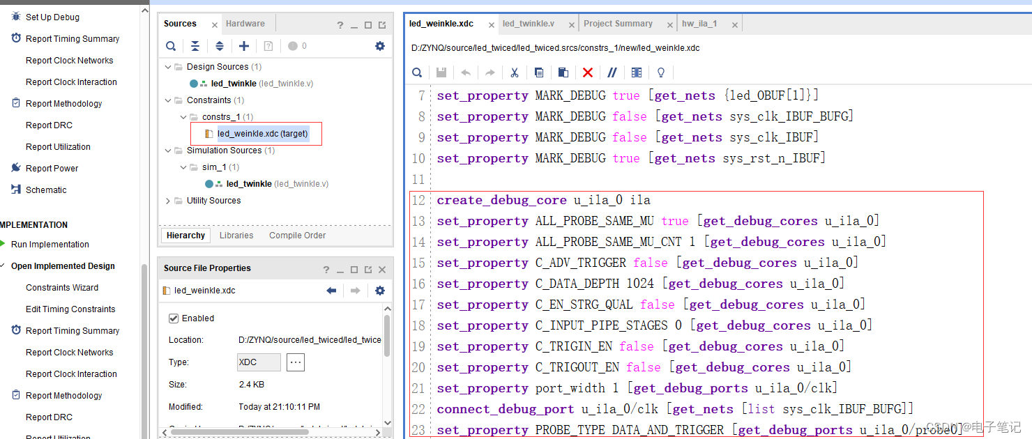Open Sources panel settings gear

380,46
